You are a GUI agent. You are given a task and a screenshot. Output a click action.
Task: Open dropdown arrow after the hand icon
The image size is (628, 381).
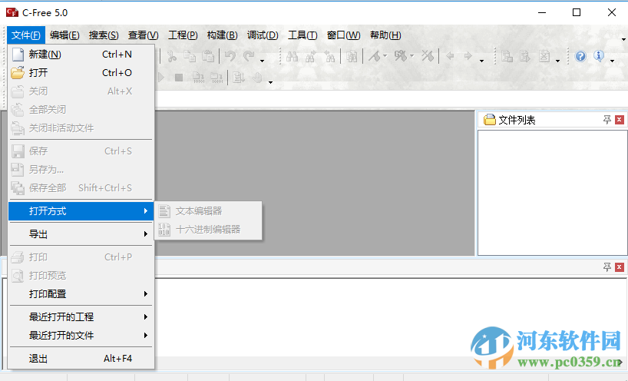coord(271,82)
